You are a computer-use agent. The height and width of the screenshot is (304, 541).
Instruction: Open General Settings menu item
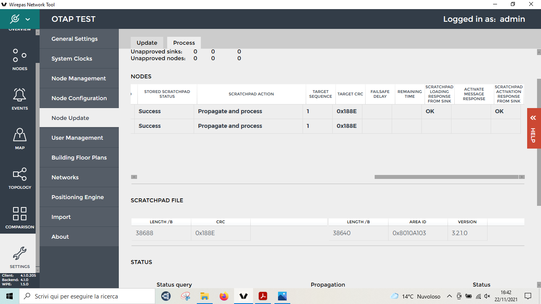pos(74,39)
